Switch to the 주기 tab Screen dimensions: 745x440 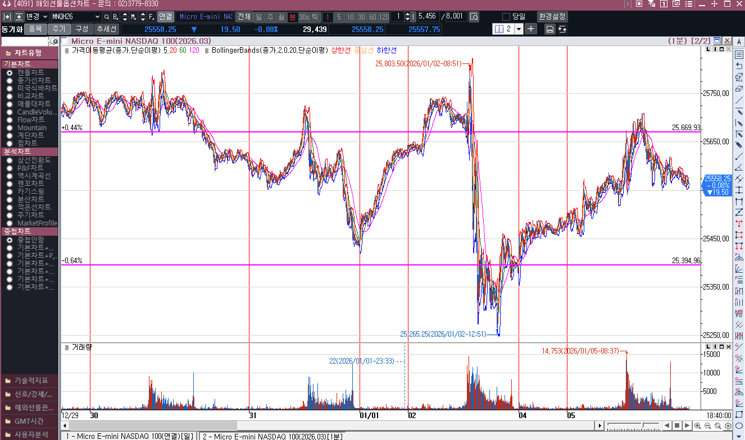click(58, 29)
